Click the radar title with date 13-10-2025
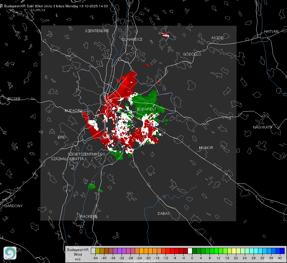287x263 pixels. click(56, 6)
